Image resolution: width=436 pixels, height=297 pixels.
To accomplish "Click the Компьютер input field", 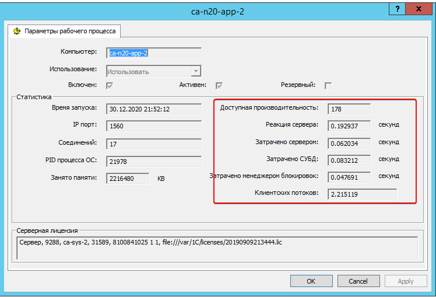I will pos(154,53).
